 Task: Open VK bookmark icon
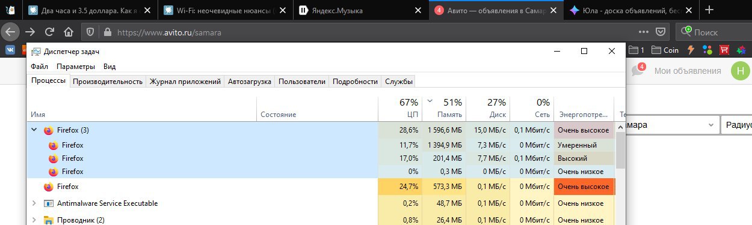click(x=10, y=50)
